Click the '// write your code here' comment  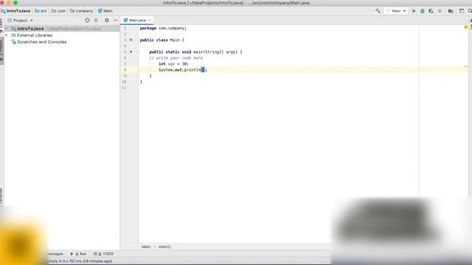[176, 57]
